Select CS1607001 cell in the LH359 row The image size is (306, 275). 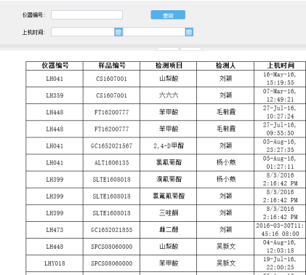pos(111,95)
